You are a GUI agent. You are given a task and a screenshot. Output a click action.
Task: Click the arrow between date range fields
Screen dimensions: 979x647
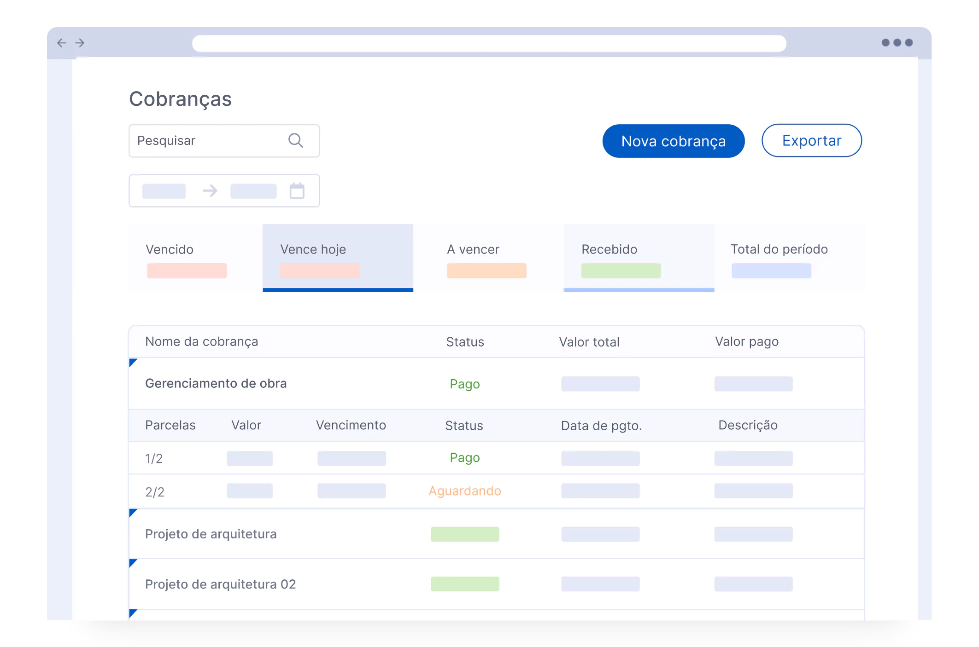(210, 191)
